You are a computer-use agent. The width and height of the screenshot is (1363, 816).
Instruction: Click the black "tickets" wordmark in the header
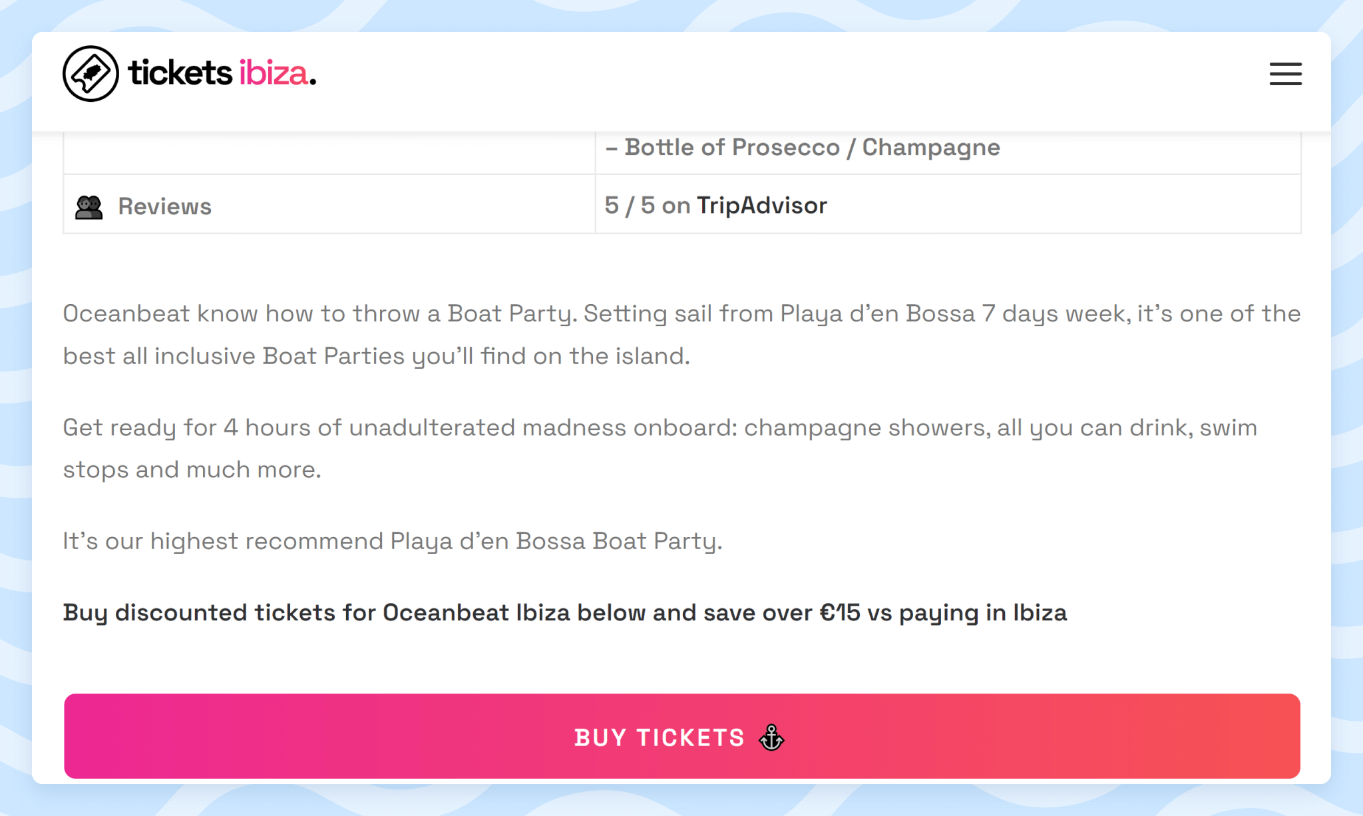coord(180,73)
